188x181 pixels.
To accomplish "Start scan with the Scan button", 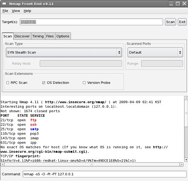I will 170,22.
